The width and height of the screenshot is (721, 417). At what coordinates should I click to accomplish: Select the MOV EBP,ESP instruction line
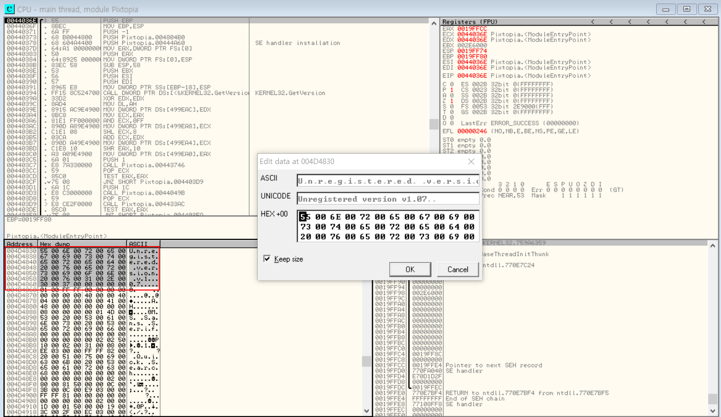(124, 26)
